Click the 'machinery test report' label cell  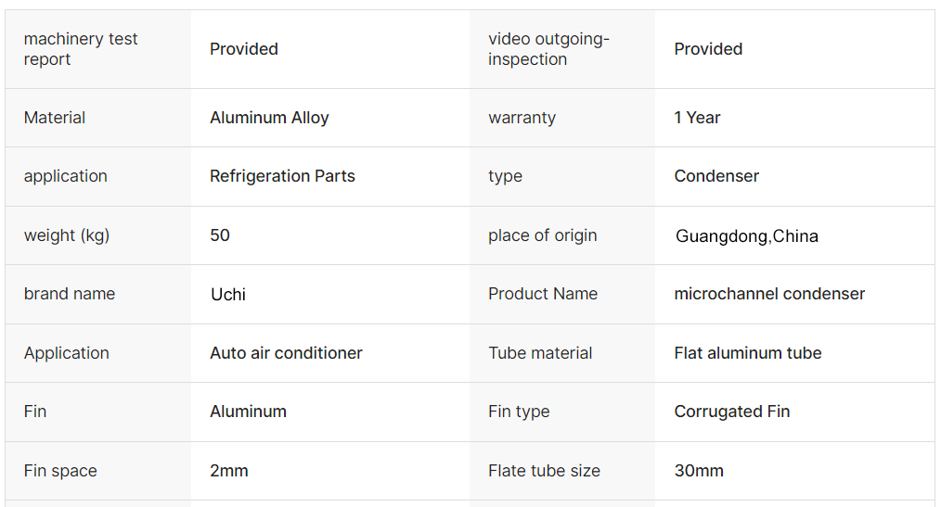click(81, 49)
